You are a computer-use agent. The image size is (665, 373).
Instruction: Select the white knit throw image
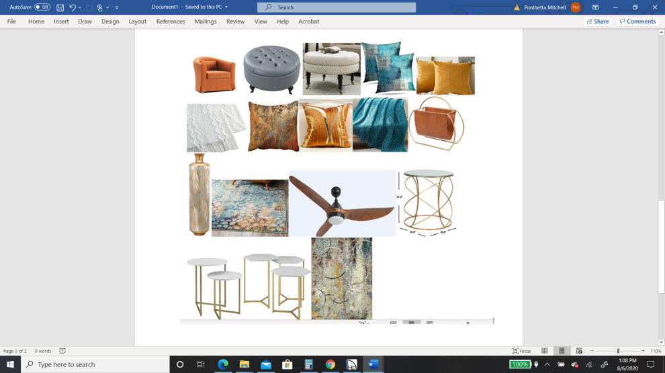pos(216,128)
